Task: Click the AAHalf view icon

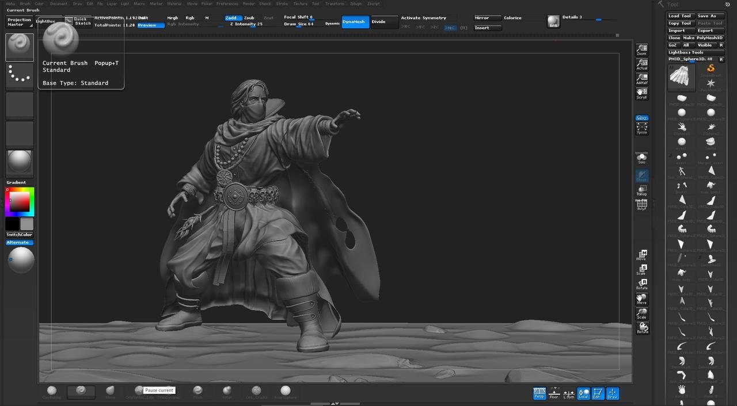Action: click(641, 79)
